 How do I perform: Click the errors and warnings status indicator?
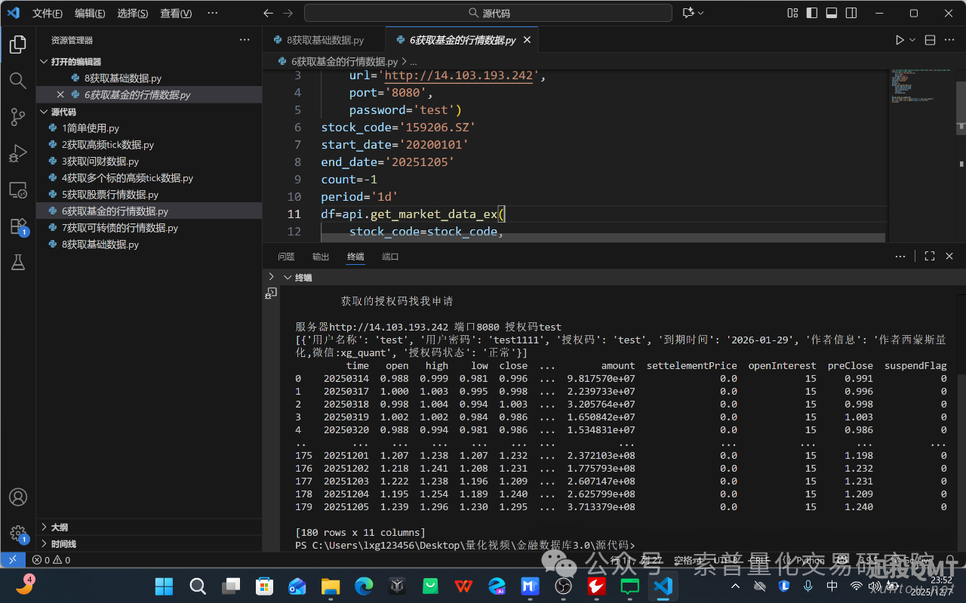[51, 560]
